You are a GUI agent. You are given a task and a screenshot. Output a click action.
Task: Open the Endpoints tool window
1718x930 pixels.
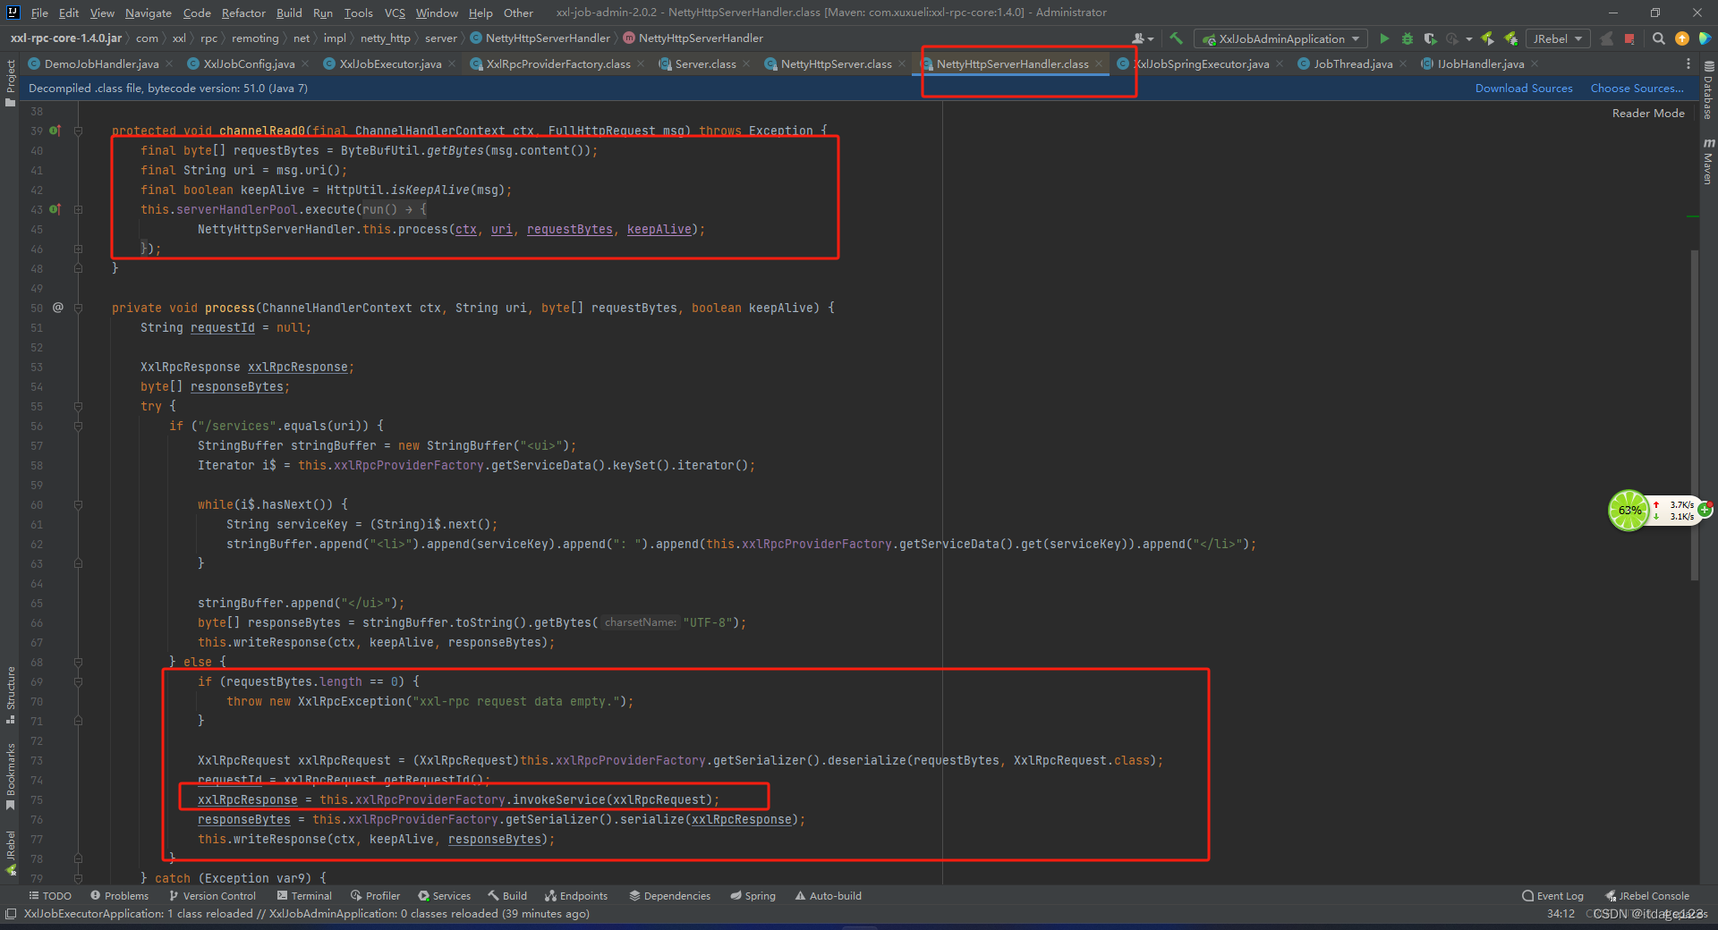click(576, 896)
